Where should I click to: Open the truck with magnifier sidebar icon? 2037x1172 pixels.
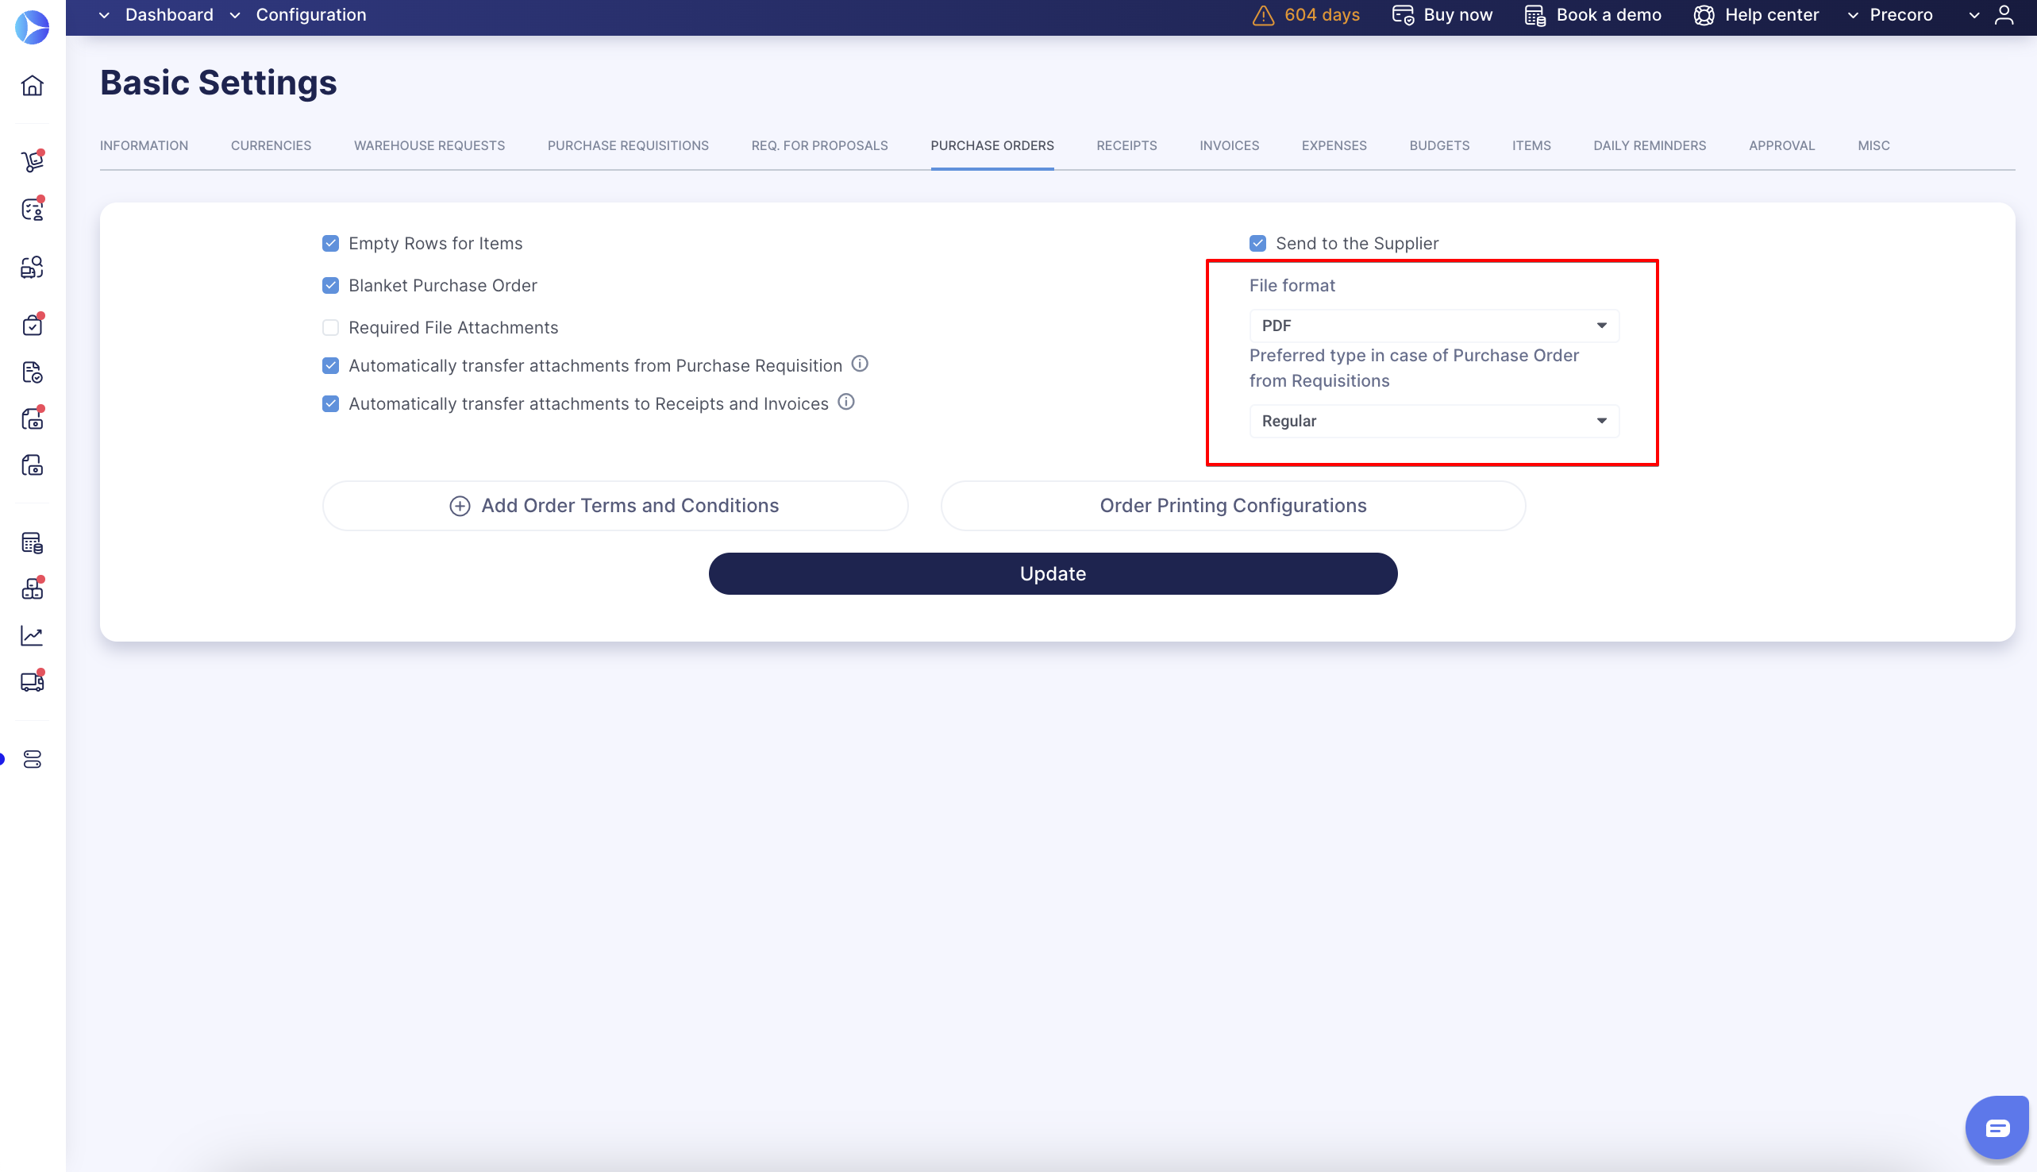coord(33,268)
